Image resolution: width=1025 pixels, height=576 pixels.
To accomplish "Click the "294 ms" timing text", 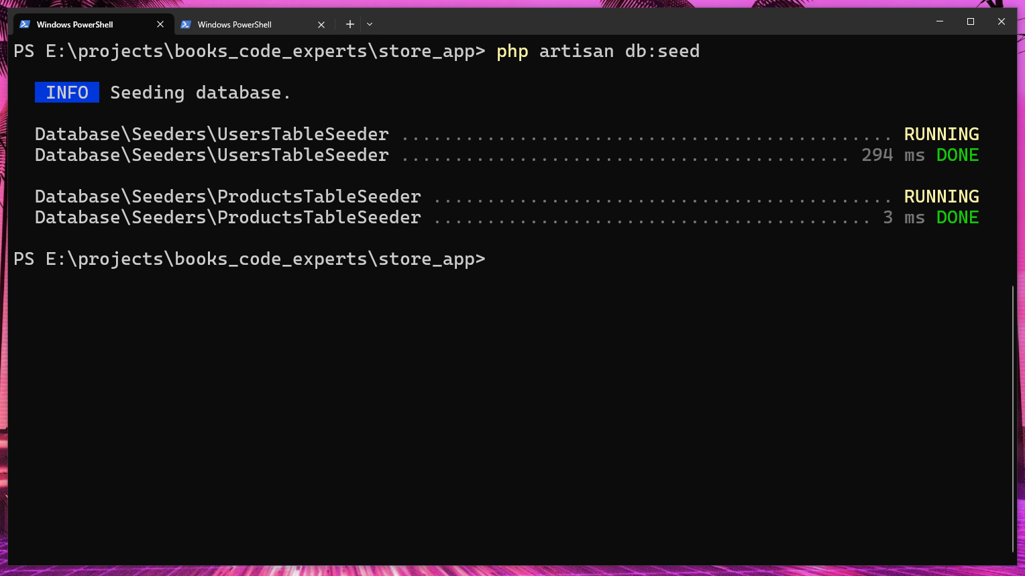I will coord(893,155).
